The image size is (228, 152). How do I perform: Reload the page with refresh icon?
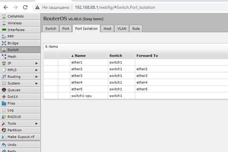[25, 7]
